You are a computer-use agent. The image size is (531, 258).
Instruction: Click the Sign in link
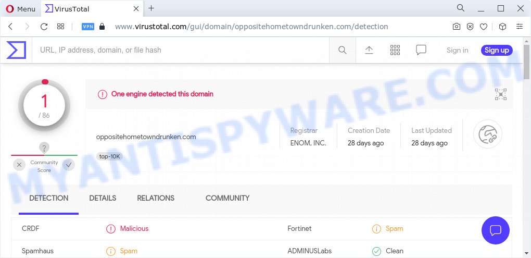458,50
